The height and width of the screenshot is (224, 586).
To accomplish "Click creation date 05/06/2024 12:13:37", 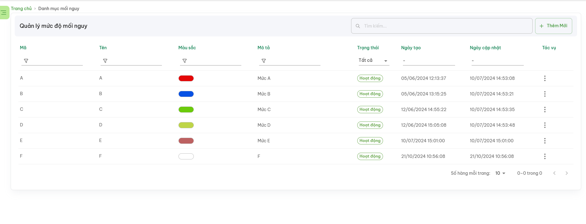I will coord(423,78).
